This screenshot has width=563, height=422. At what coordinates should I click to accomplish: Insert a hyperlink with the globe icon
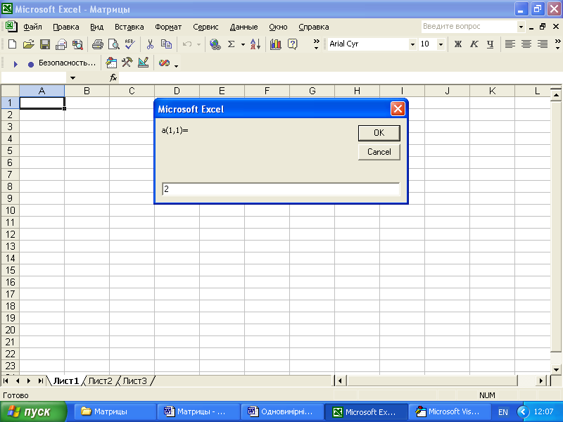tap(215, 44)
